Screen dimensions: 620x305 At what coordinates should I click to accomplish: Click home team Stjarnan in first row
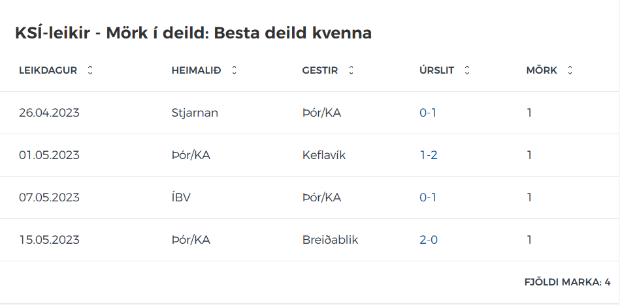pos(195,113)
